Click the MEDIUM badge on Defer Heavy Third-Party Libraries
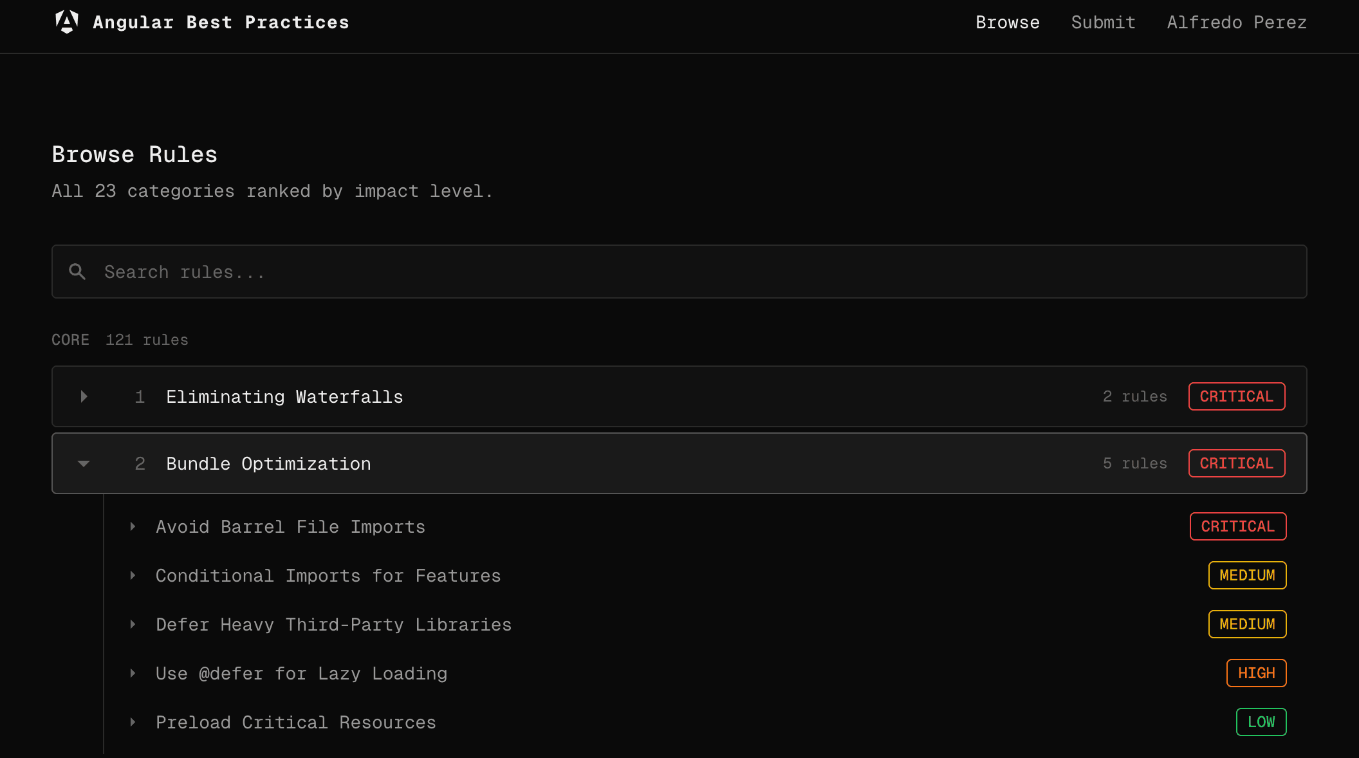 tap(1247, 624)
